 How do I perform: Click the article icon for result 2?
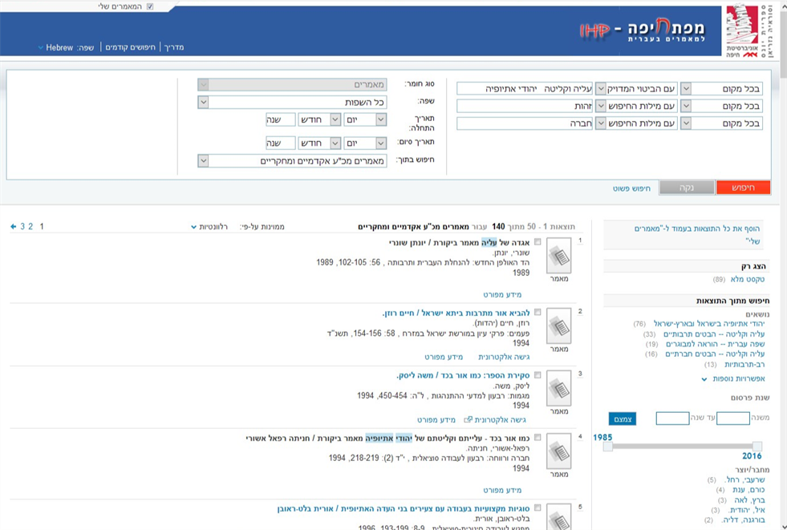[x=558, y=326]
